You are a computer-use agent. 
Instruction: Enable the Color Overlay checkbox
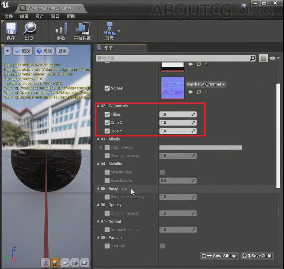click(107, 147)
